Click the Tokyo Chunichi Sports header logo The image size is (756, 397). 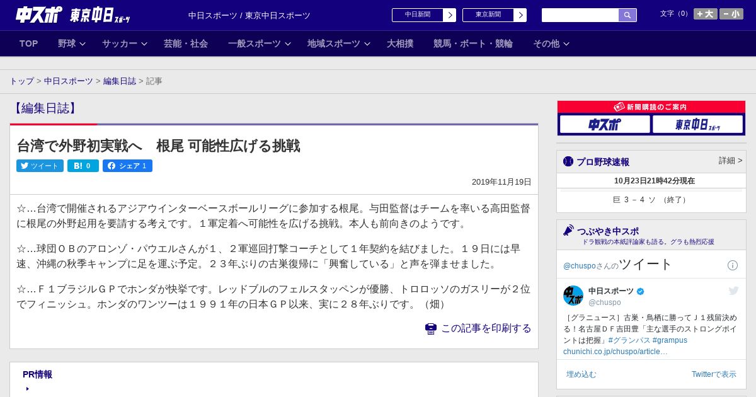[x=100, y=15]
